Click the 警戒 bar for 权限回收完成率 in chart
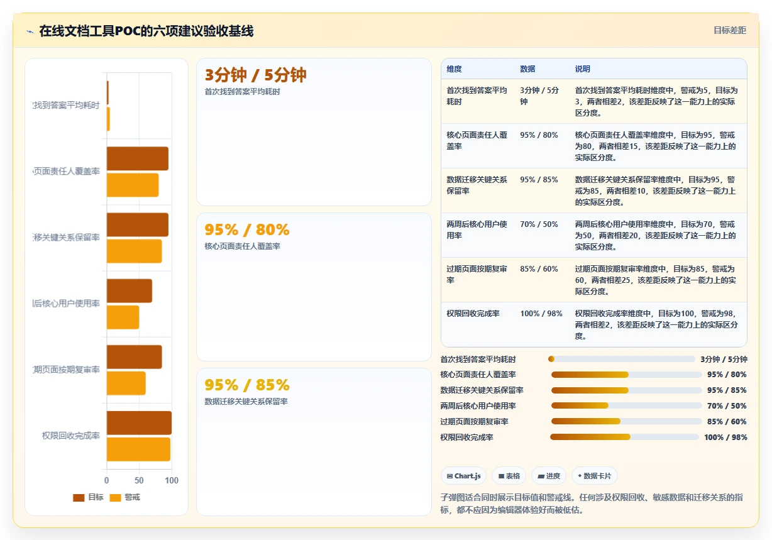772x540 pixels. tap(138, 449)
